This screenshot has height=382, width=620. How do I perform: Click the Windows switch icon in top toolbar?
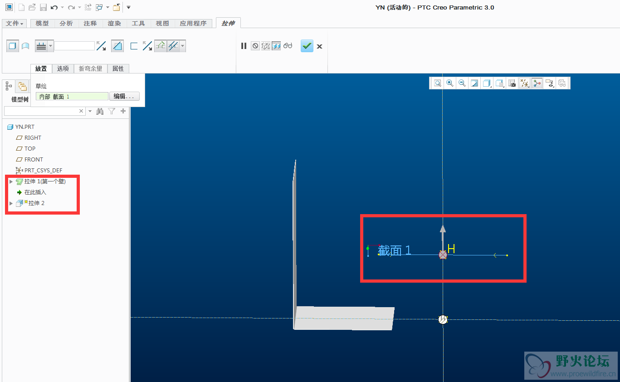(x=99, y=7)
